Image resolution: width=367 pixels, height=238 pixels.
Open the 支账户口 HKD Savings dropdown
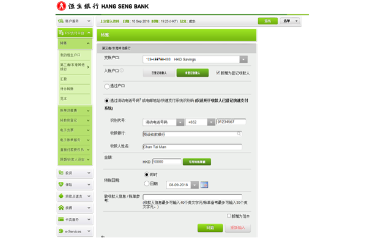195,59
